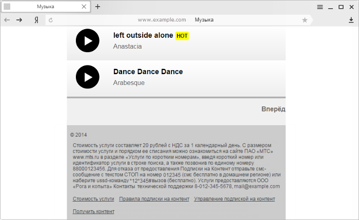Open the browser hamburger menu
Image resolution: width=359 pixels, height=220 pixels.
[320, 7]
